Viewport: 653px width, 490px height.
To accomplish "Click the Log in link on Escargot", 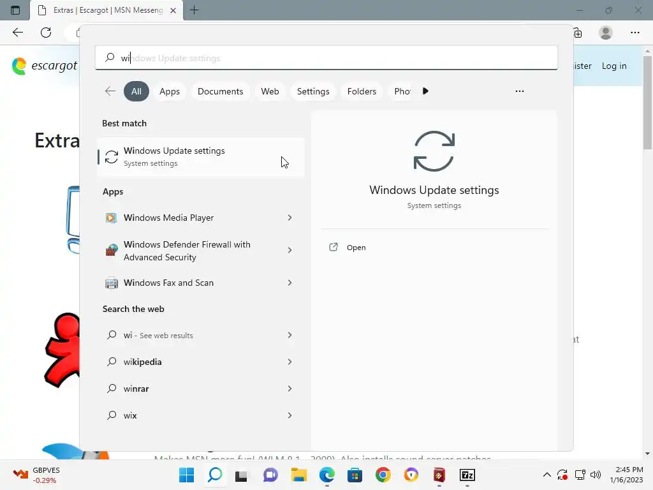I will (x=614, y=66).
